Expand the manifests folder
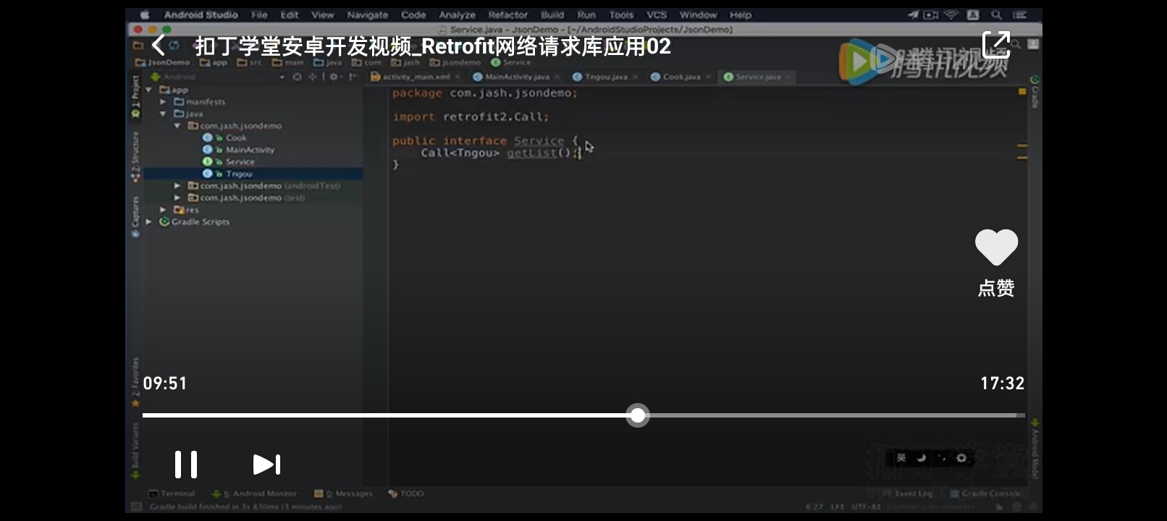The image size is (1167, 521). [163, 102]
